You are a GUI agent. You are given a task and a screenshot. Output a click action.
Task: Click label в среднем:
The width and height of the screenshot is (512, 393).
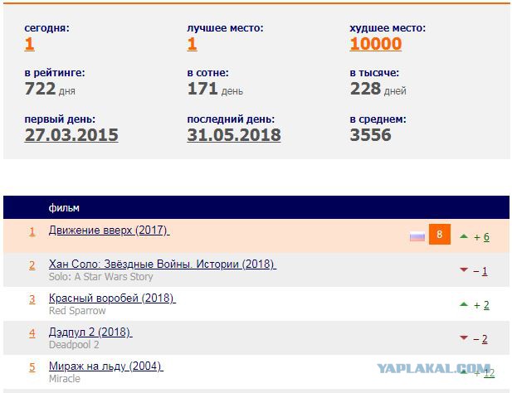click(378, 119)
